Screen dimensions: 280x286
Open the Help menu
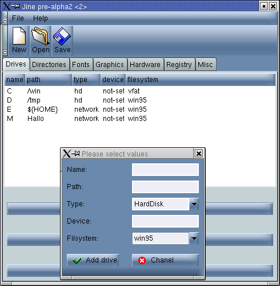click(41, 18)
